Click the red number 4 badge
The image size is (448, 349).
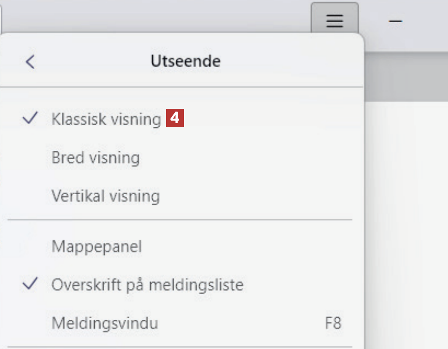click(175, 119)
